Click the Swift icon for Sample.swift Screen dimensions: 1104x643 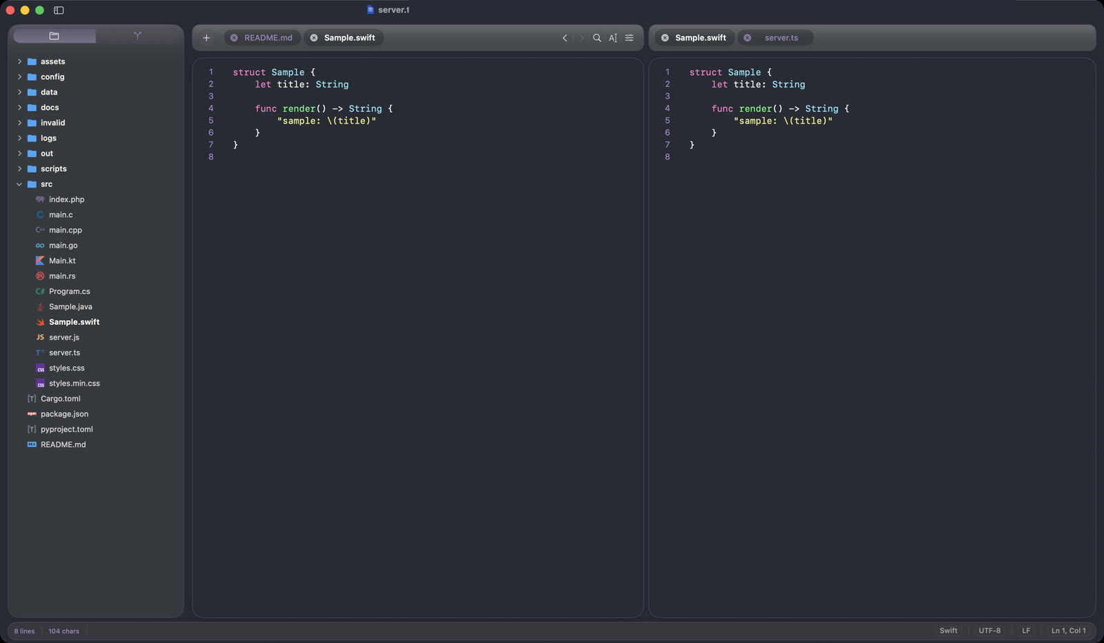click(x=40, y=322)
